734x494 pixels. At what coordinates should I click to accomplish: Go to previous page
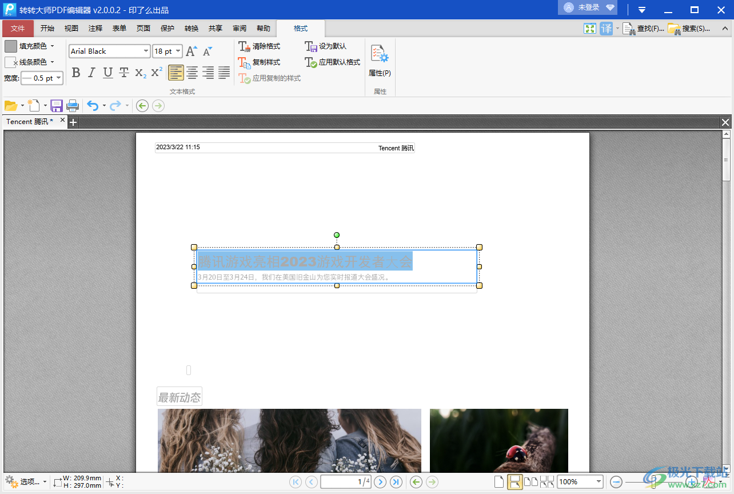tap(312, 482)
